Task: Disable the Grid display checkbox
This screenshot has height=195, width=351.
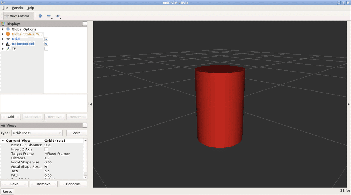Action: (x=46, y=39)
